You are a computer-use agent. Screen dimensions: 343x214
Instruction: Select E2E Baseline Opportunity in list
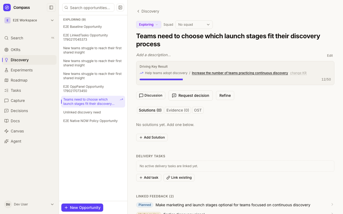click(93, 27)
